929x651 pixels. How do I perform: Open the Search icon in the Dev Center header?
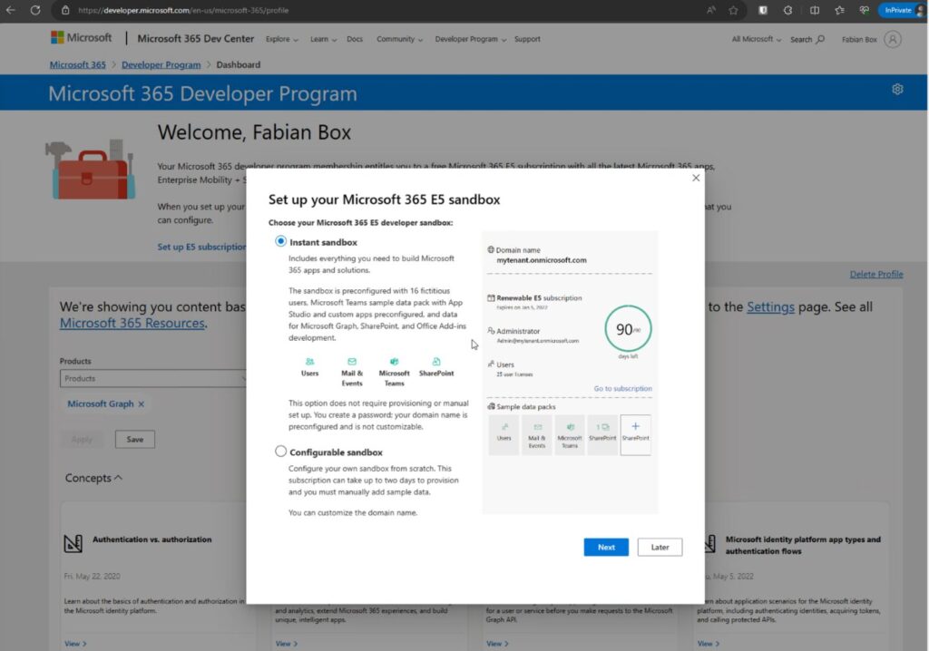click(x=821, y=40)
